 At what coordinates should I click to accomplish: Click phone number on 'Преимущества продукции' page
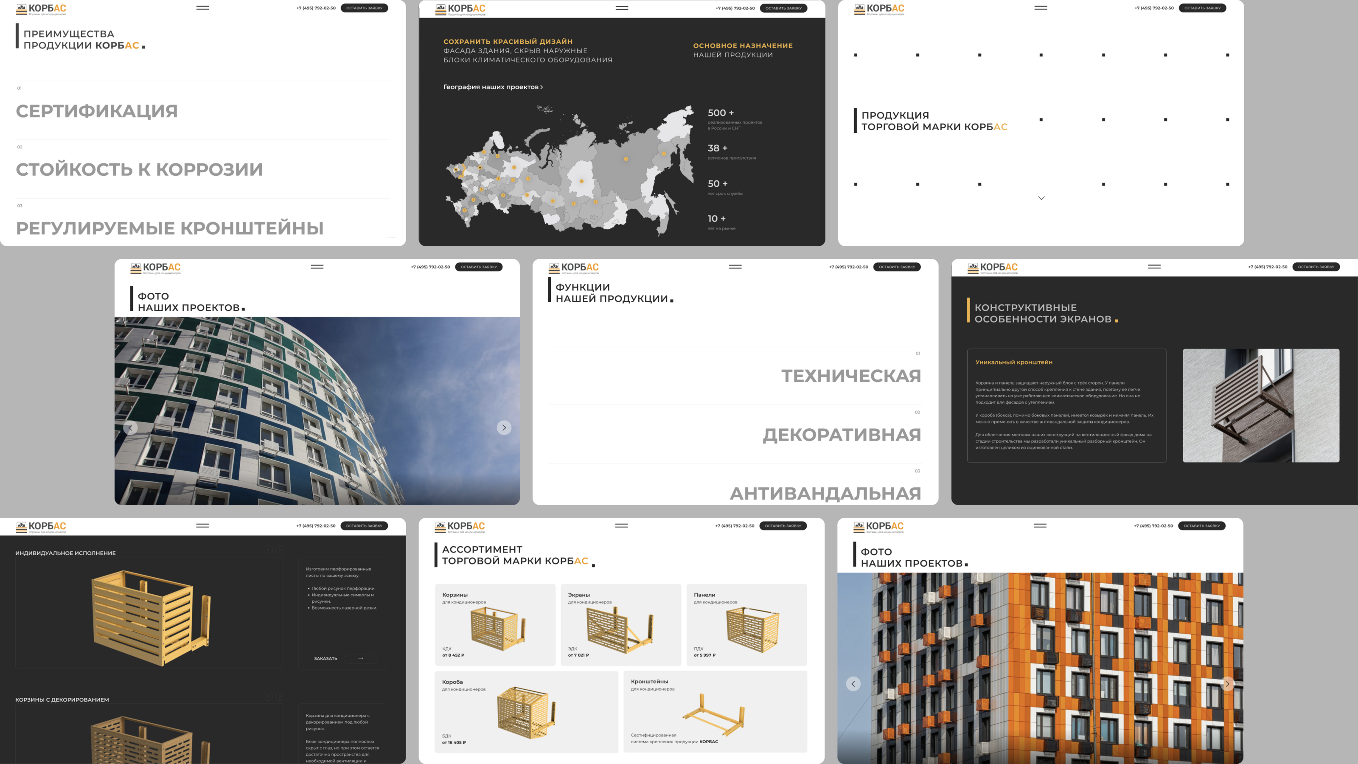(316, 8)
